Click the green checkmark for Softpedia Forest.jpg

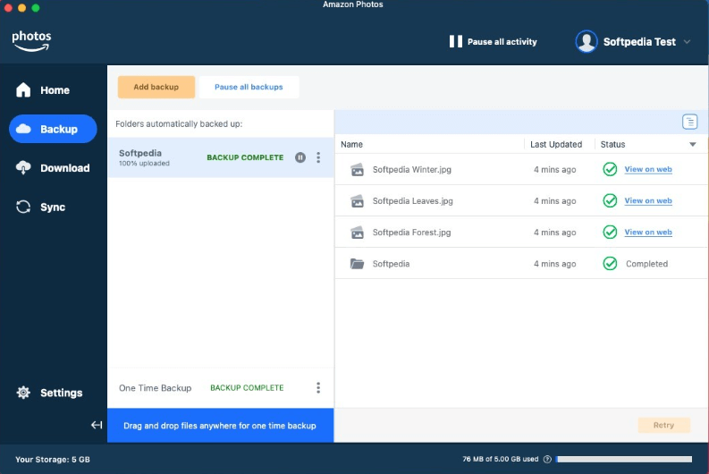point(610,232)
